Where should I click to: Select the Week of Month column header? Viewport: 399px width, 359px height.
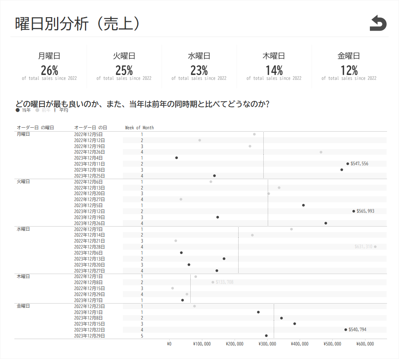139,128
